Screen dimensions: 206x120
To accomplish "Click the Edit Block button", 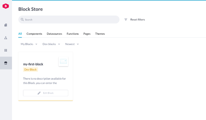I will (x=46, y=93).
